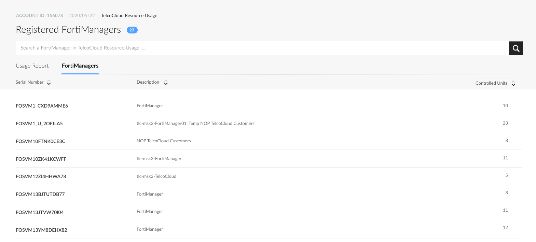Click Description column header label
The width and height of the screenshot is (536, 242).
tap(148, 82)
